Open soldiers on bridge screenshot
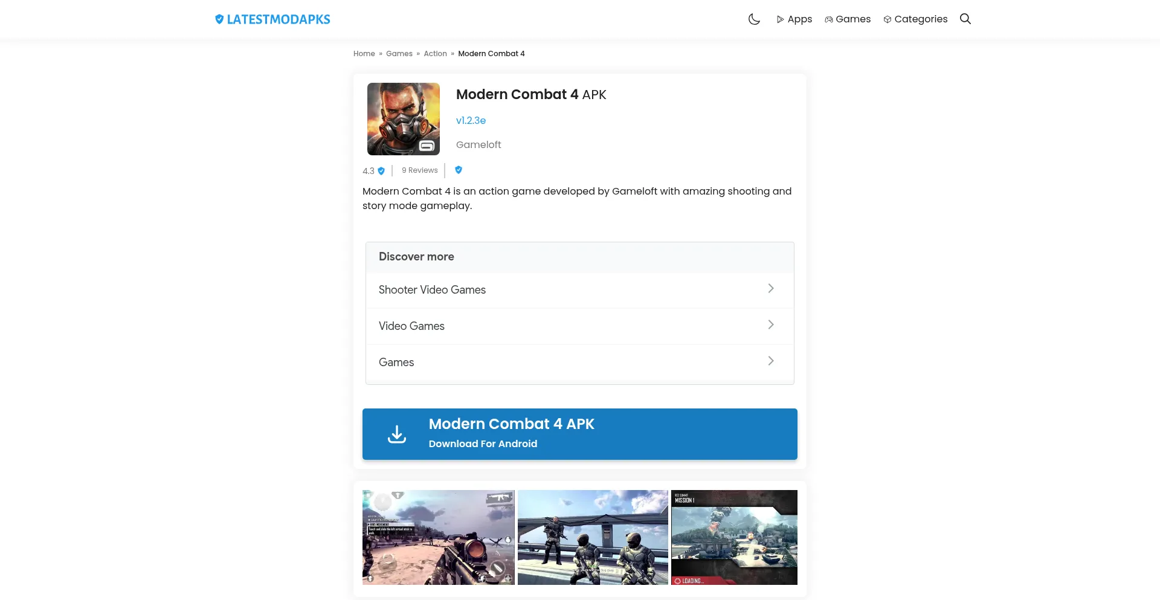Screen dimensions: 1160x600 [x=593, y=537]
